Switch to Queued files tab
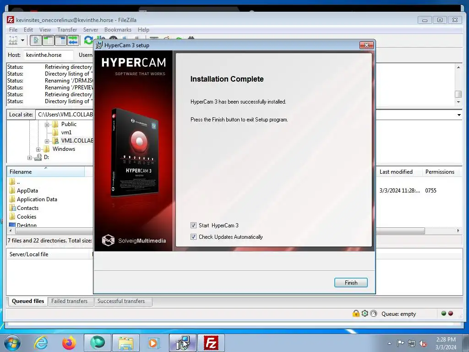Image resolution: width=469 pixels, height=352 pixels. pyautogui.click(x=28, y=301)
